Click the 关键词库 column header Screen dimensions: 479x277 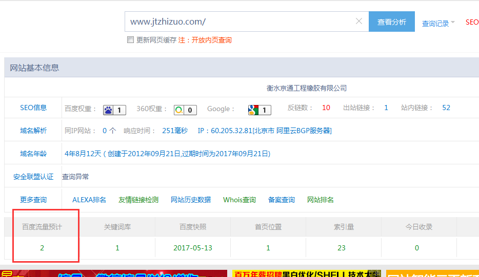117,227
